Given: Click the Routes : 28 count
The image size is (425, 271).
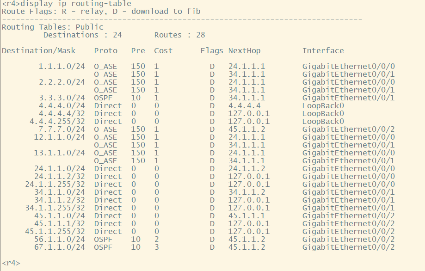Looking at the screenshot, I should pyautogui.click(x=180, y=35).
